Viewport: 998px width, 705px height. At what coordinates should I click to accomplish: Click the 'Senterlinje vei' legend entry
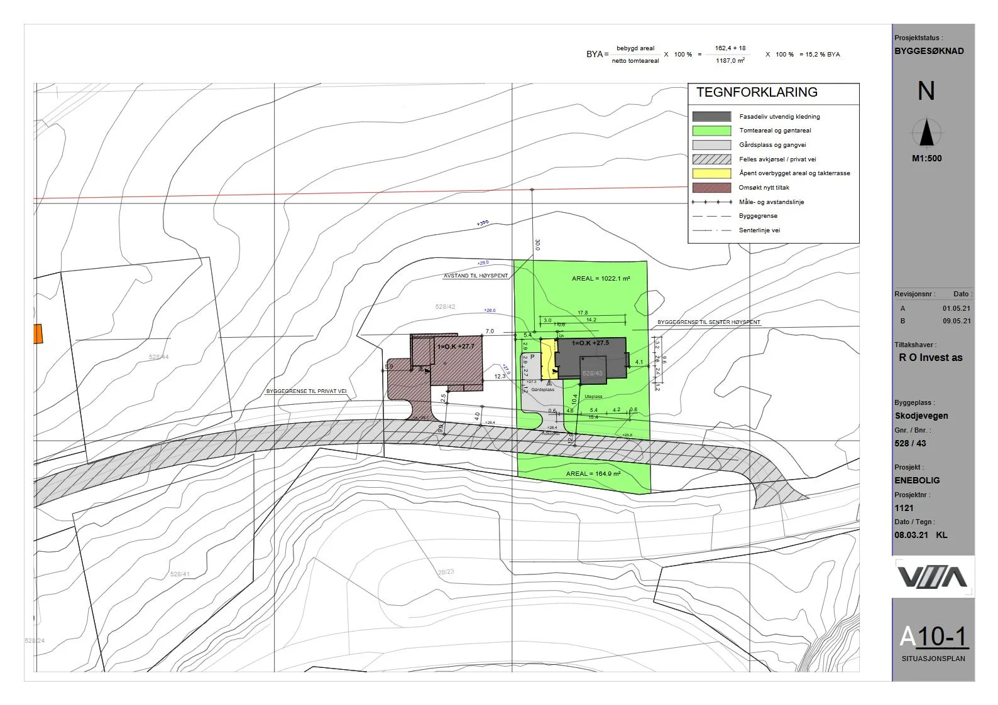point(759,230)
